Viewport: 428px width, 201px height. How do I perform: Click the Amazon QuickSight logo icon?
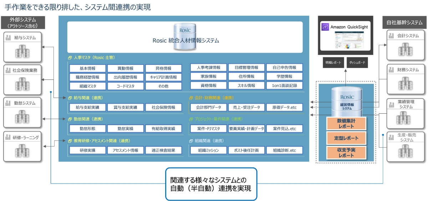point(325,27)
